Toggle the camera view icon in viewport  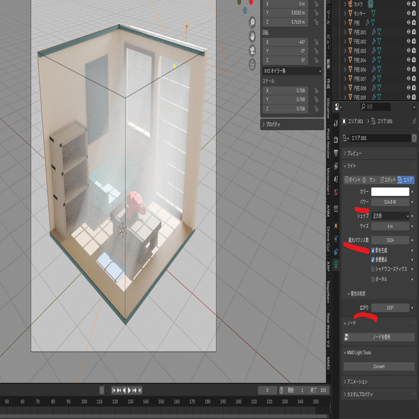coord(252,50)
